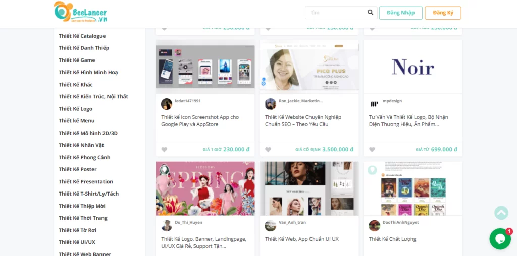Open Thiết Kế Web, App Chuẩn UI UX title
Viewport: 517px width, 256px height.
pos(302,239)
